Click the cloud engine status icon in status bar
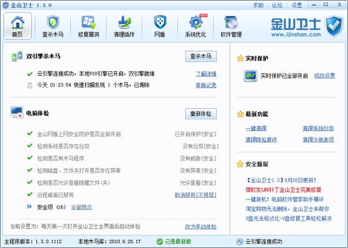This screenshot has width=348, height=248. (240, 242)
